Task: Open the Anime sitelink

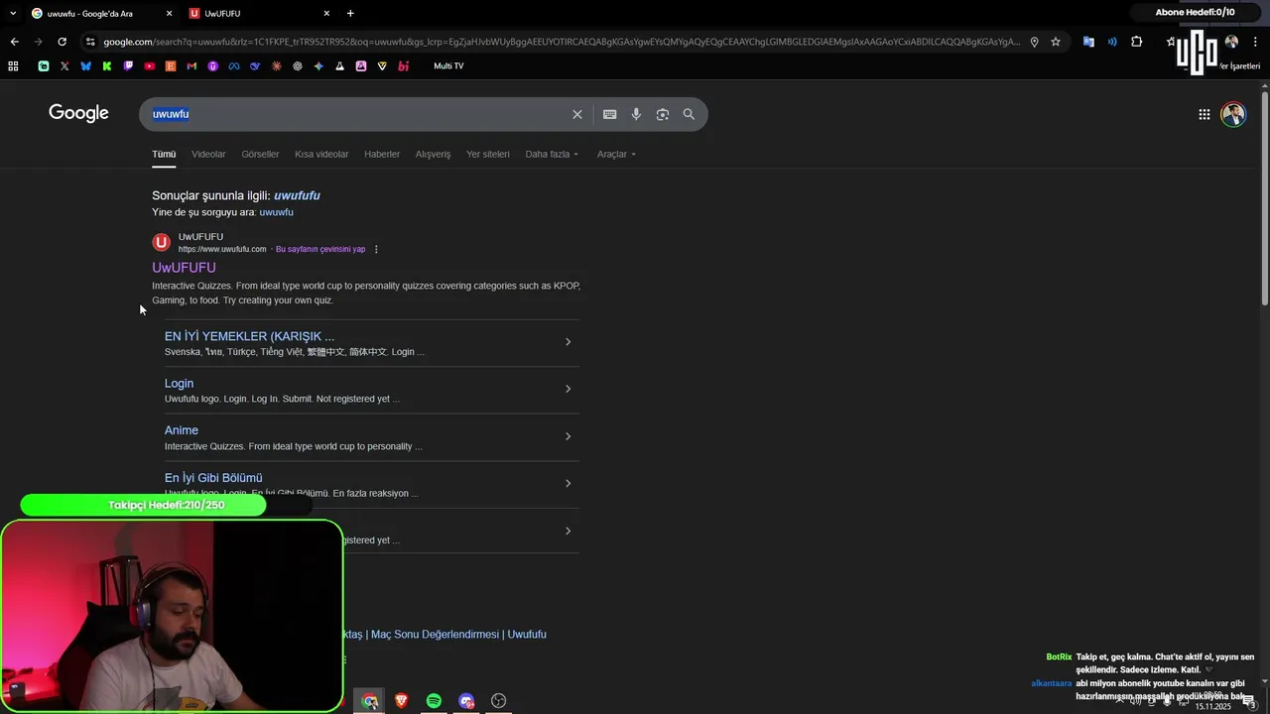Action: 182,430
